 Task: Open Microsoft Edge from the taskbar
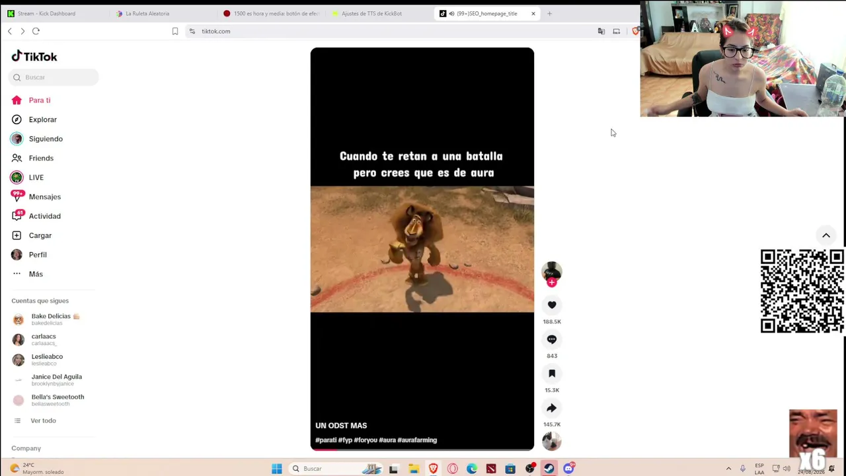(x=472, y=469)
